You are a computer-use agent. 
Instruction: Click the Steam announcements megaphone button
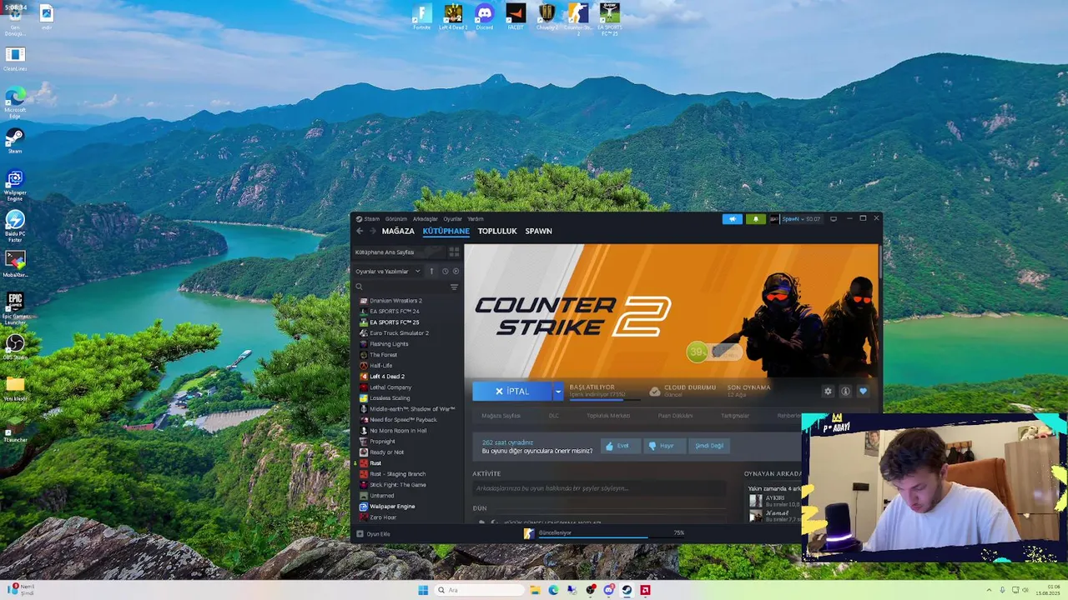732,219
